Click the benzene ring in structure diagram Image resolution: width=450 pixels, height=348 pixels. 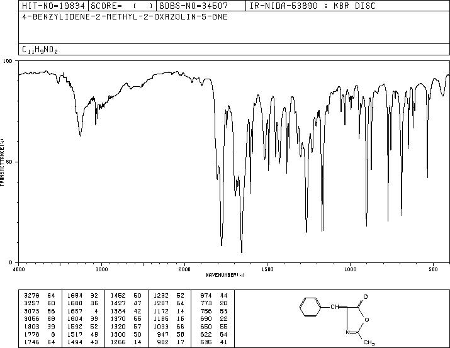tap(310, 307)
